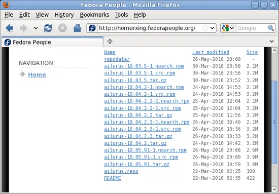Open the Bookmarks menu
The width and height of the screenshot is (279, 194).
pos(94,15)
